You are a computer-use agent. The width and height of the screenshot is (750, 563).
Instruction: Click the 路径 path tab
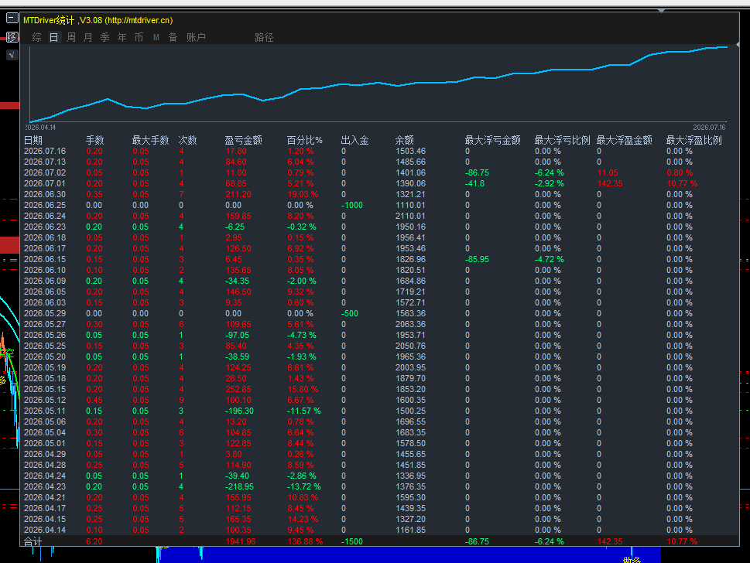(264, 37)
